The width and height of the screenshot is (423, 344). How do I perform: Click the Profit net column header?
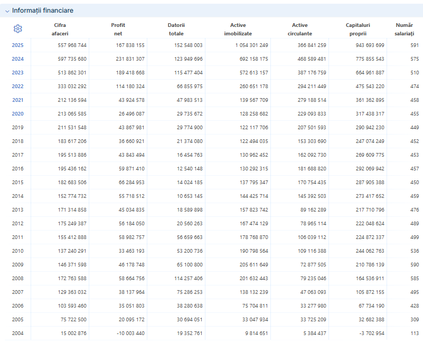click(118, 30)
